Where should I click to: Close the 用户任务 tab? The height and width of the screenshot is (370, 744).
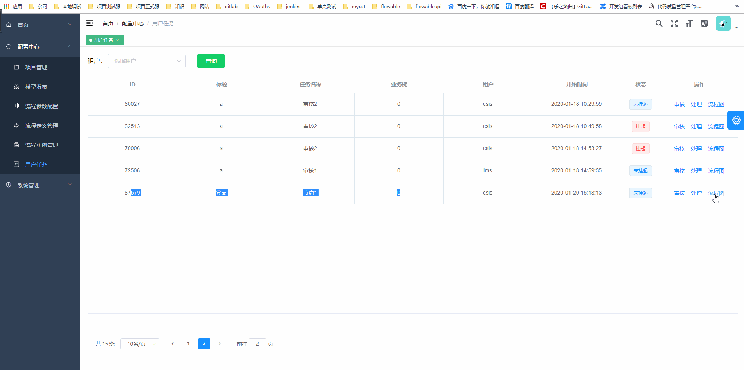click(x=118, y=40)
